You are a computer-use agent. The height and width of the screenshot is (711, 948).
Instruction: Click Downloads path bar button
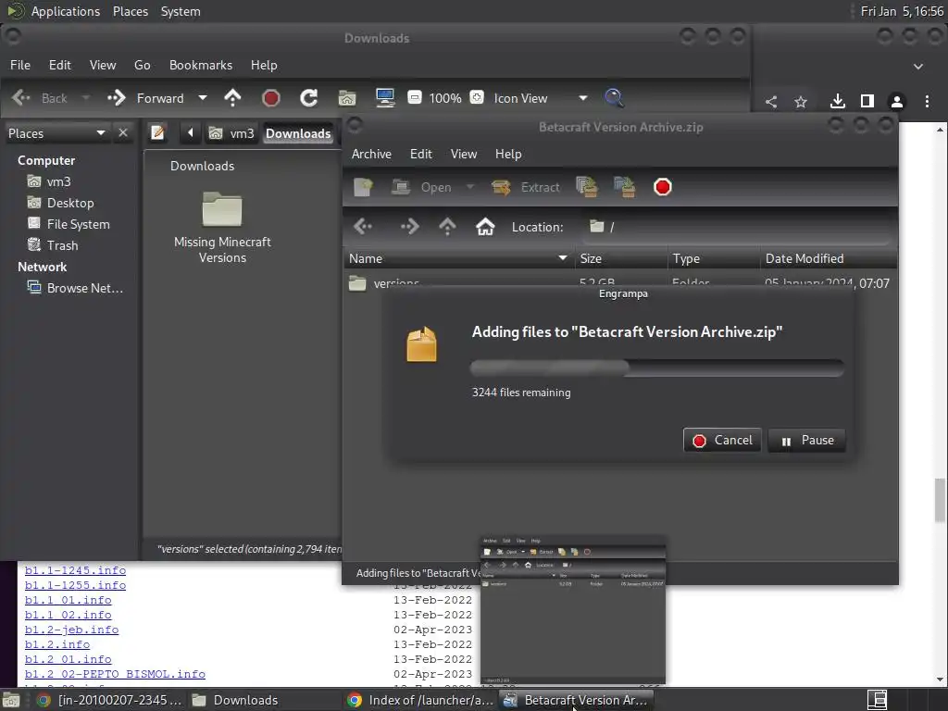coord(298,133)
